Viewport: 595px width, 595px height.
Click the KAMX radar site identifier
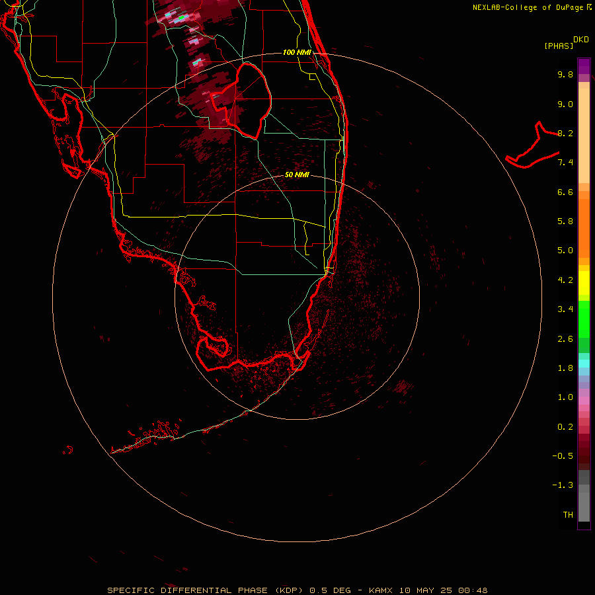tap(381, 590)
